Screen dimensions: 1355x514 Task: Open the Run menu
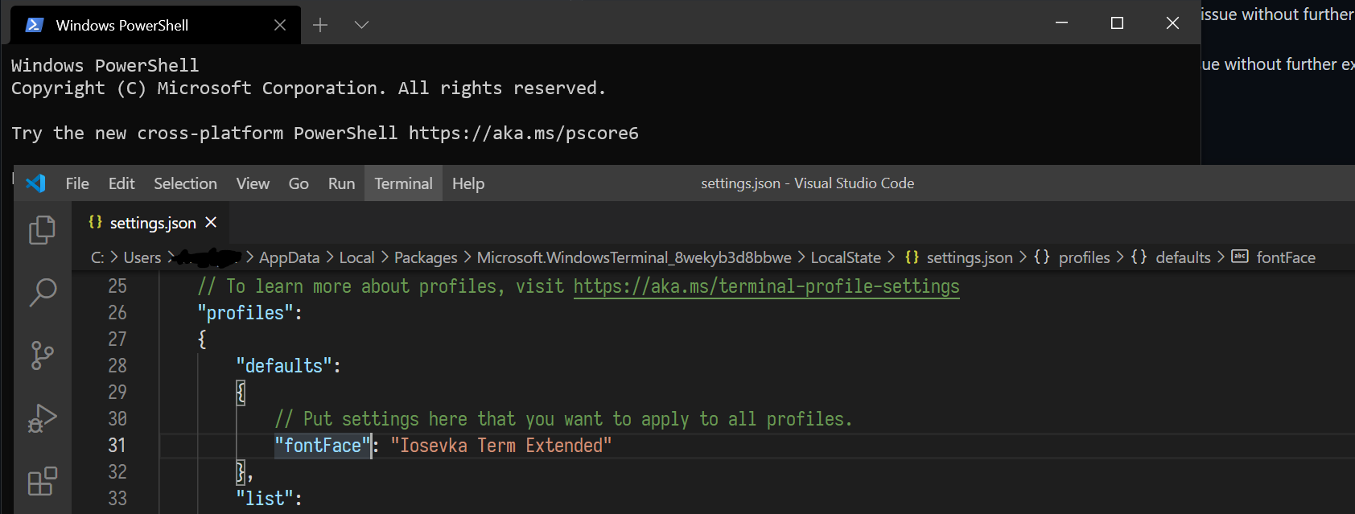341,183
